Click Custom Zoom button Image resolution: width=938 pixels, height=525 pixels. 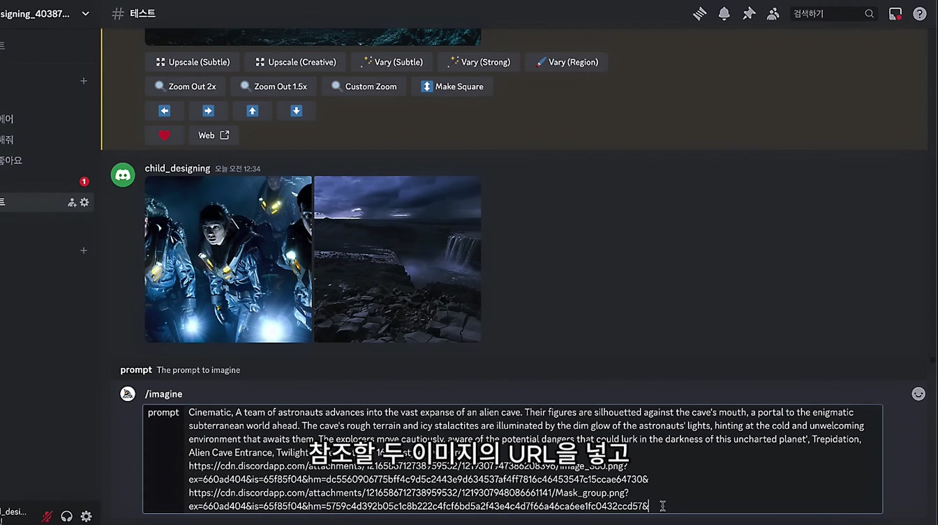(364, 86)
